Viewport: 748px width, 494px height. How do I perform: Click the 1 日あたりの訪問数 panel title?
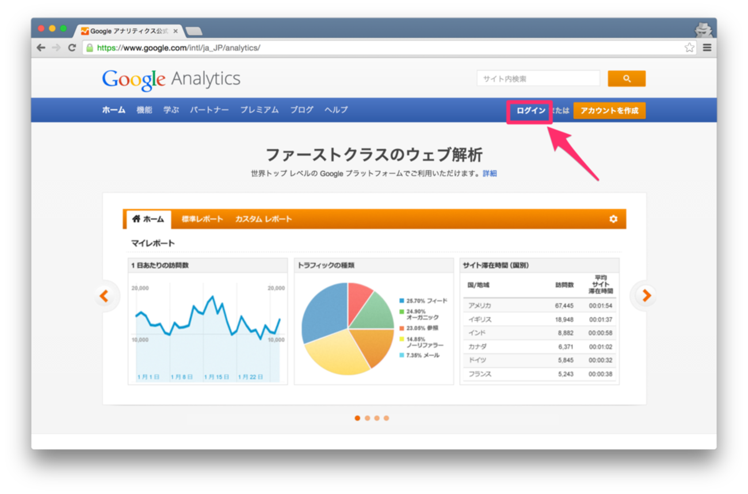[x=159, y=265]
